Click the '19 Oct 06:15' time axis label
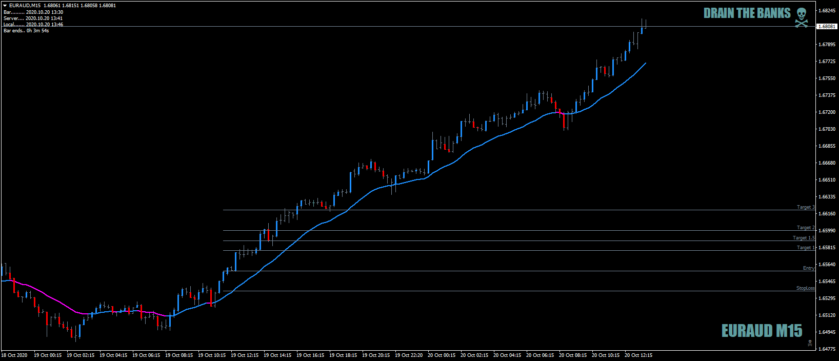 pos(146,355)
